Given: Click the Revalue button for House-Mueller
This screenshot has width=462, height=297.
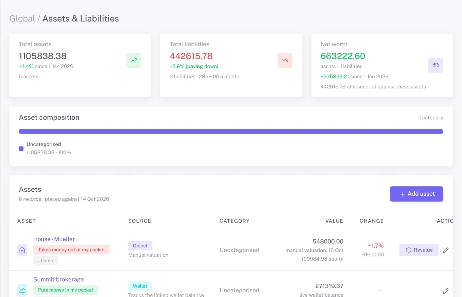Looking at the screenshot, I should coord(419,250).
